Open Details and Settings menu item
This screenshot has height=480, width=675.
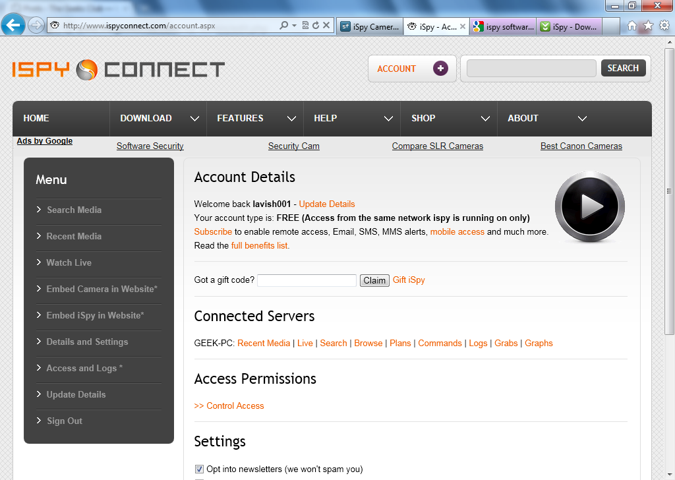[88, 342]
